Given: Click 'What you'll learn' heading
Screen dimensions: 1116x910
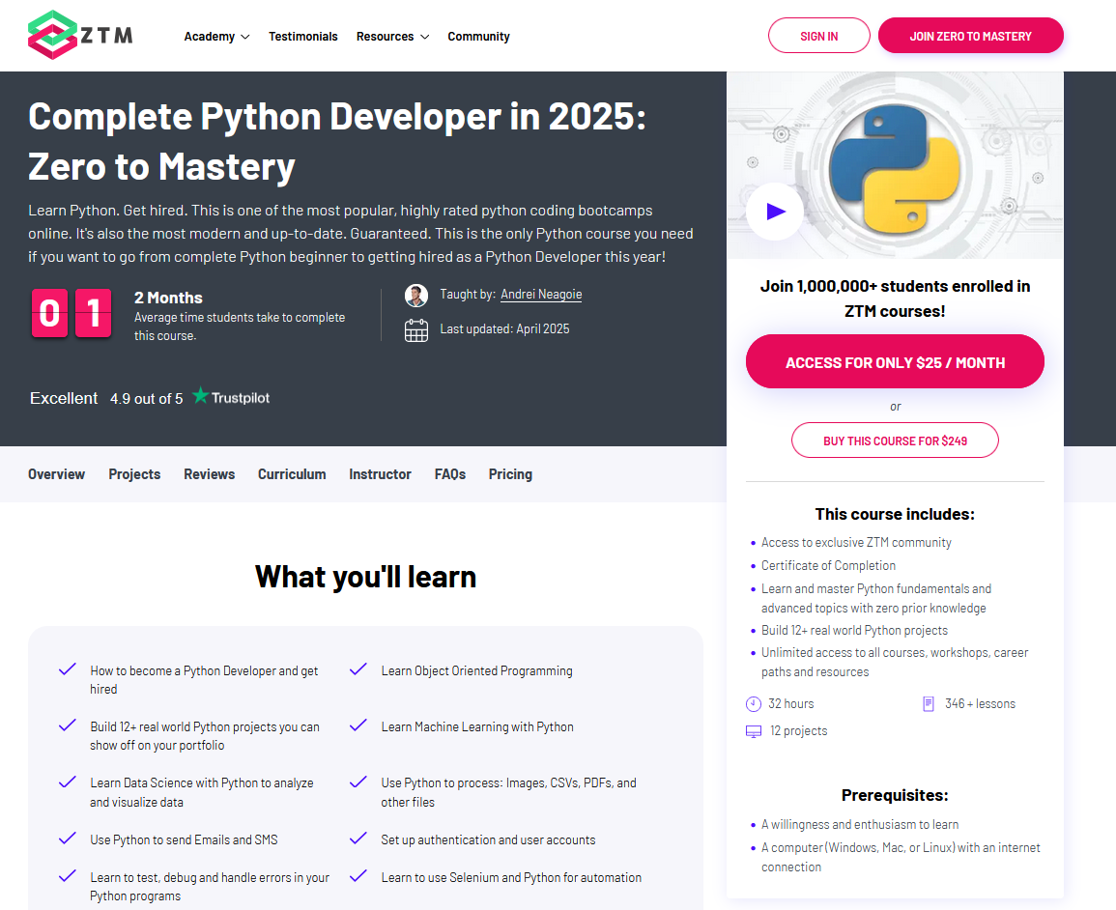Looking at the screenshot, I should [x=365, y=577].
